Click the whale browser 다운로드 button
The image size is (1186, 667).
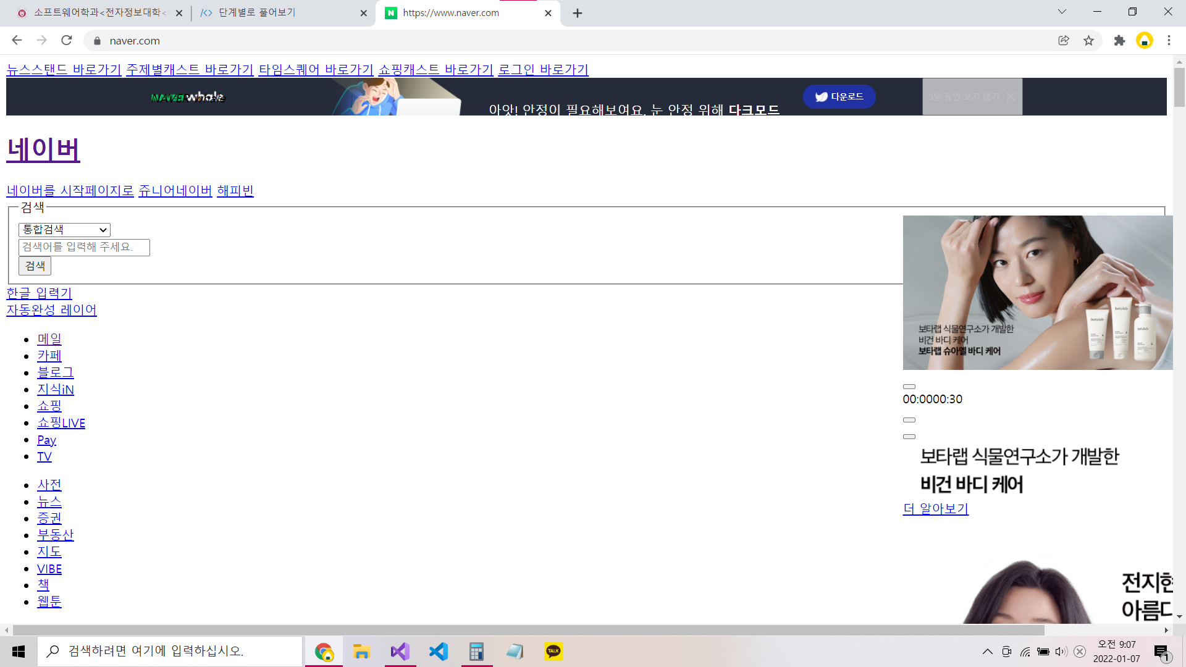tap(839, 96)
